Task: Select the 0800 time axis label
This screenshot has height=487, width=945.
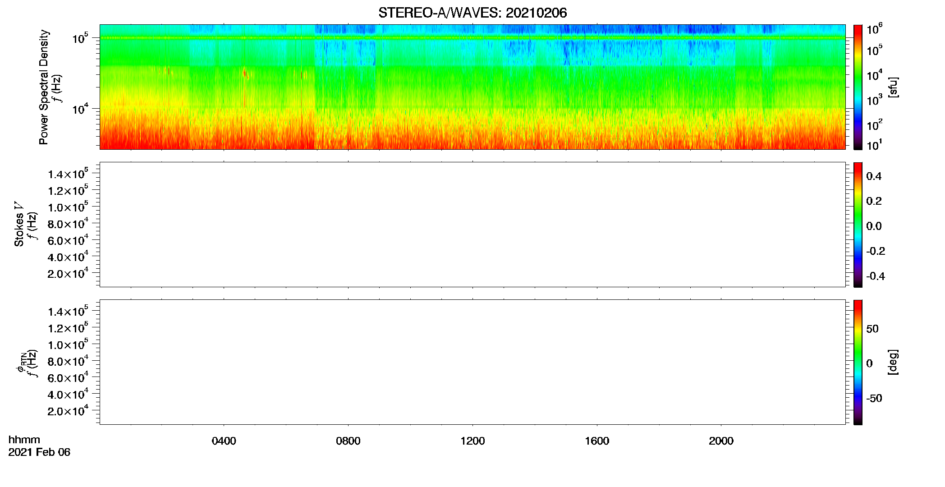Action: point(348,441)
